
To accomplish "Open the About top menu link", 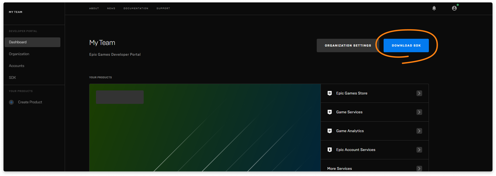I will pyautogui.click(x=94, y=8).
